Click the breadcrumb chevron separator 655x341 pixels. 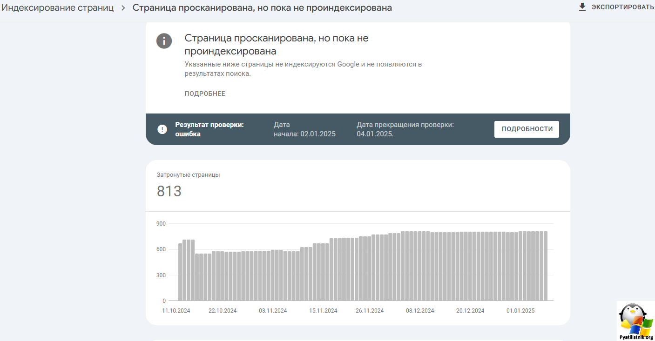(122, 7)
